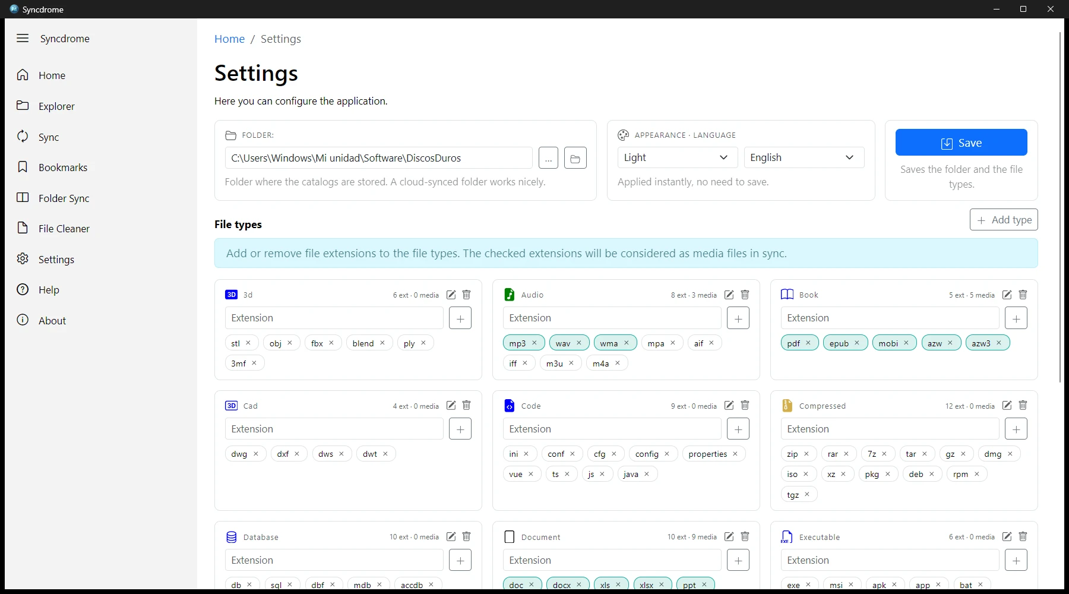Delete the Document file type
Viewport: 1069px width, 594px height.
745,536
